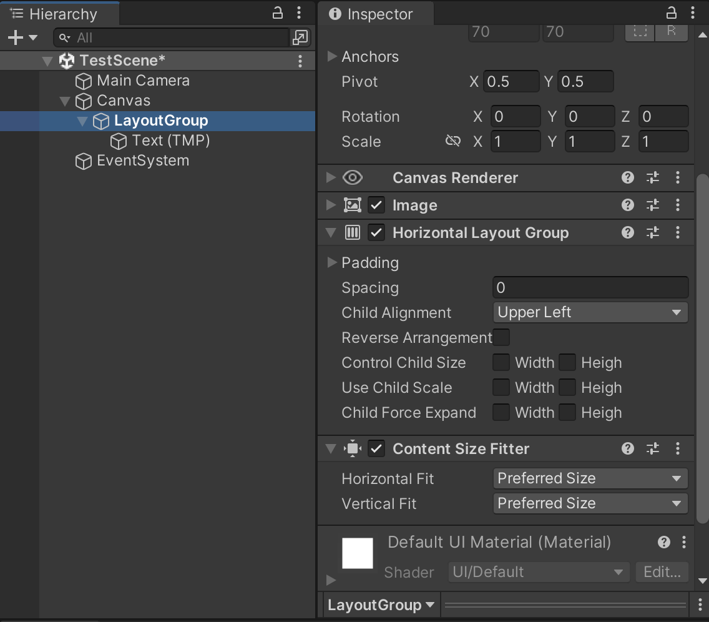709x622 pixels.
Task: Click the plus create object button
Action: (x=16, y=37)
